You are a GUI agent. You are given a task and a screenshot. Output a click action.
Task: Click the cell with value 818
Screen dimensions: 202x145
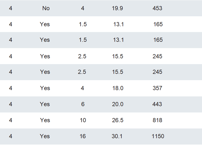point(157,120)
